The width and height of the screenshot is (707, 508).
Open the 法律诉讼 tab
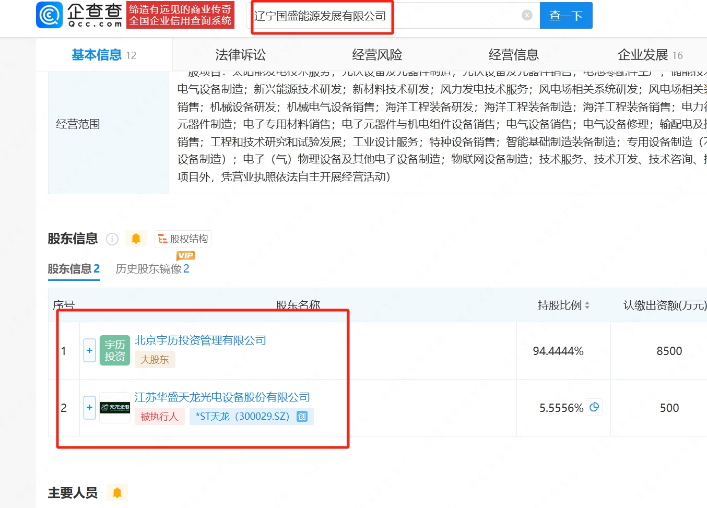tap(241, 55)
